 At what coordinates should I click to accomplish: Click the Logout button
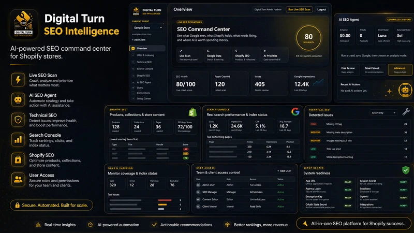[321, 9]
